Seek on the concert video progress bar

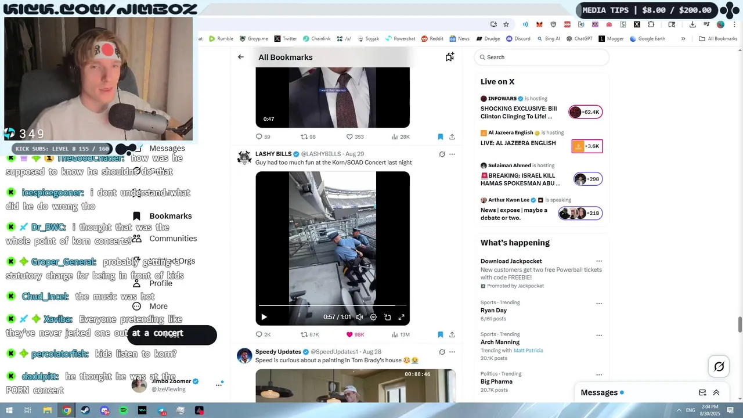(x=333, y=305)
